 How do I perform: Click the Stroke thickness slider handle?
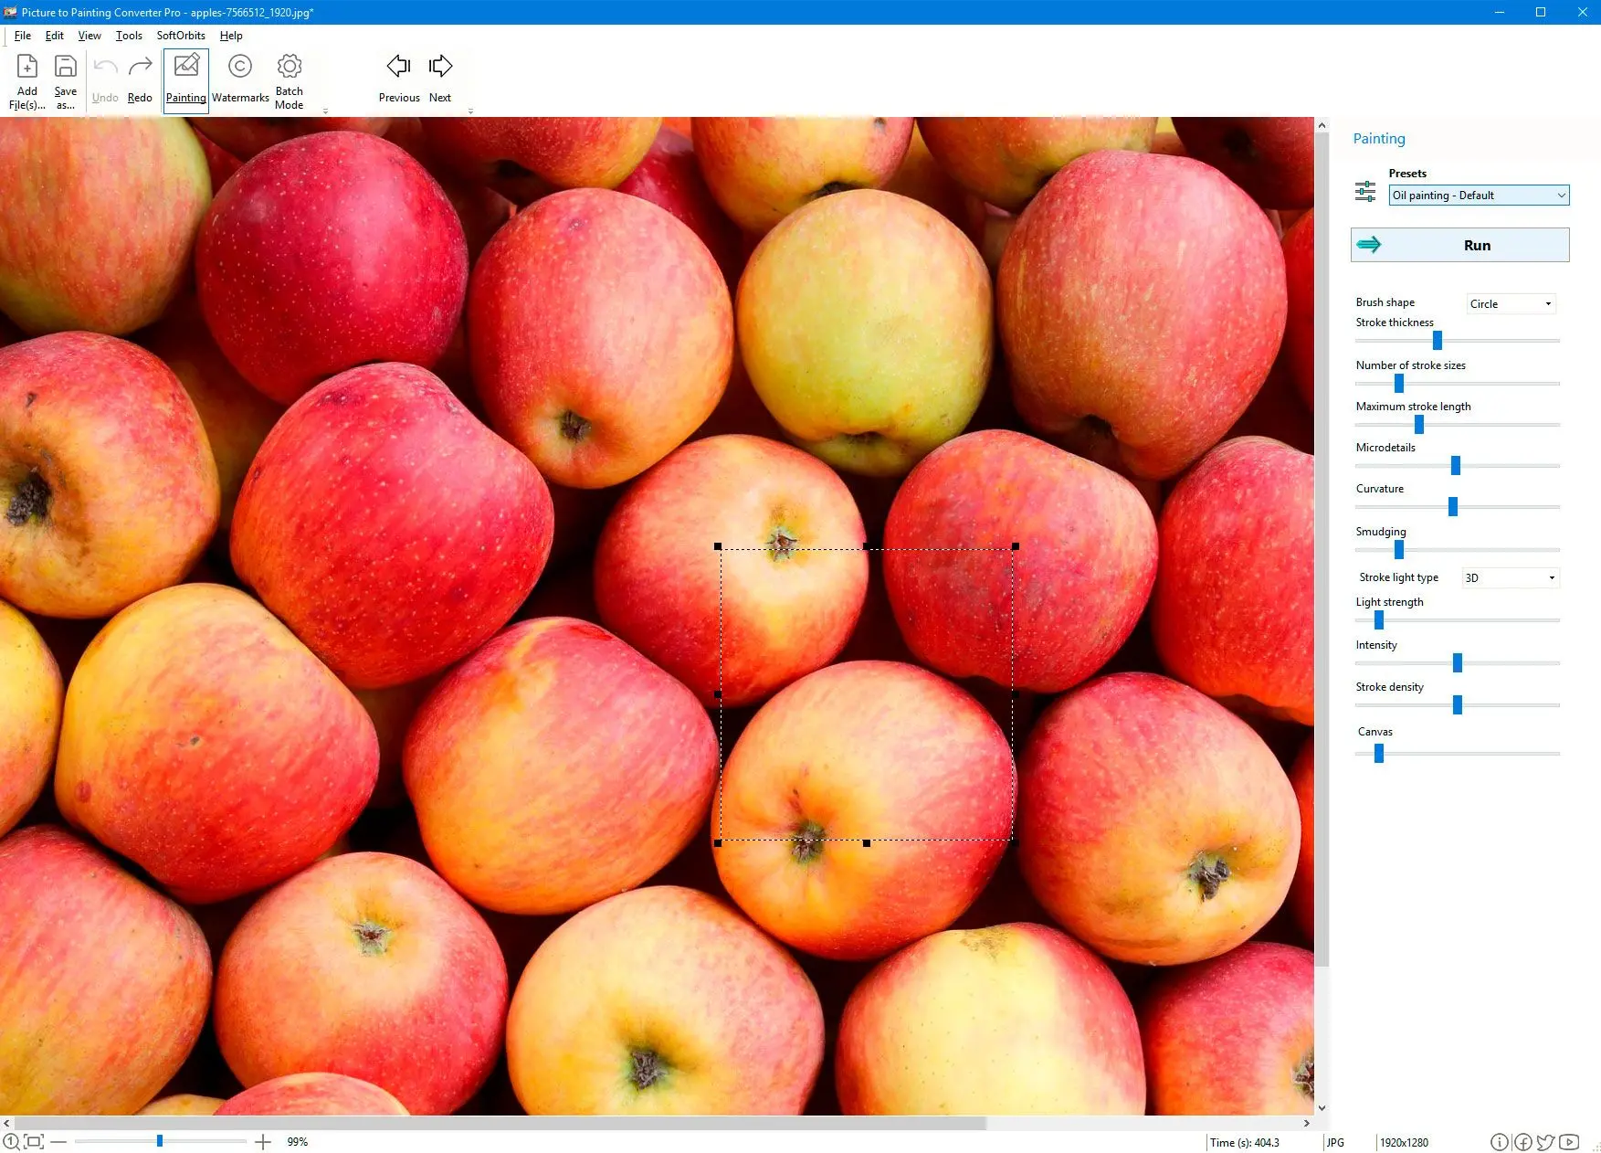point(1437,341)
